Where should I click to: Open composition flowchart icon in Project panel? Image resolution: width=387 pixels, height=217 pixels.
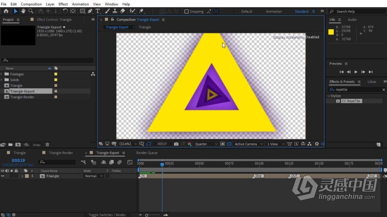[x=93, y=74]
